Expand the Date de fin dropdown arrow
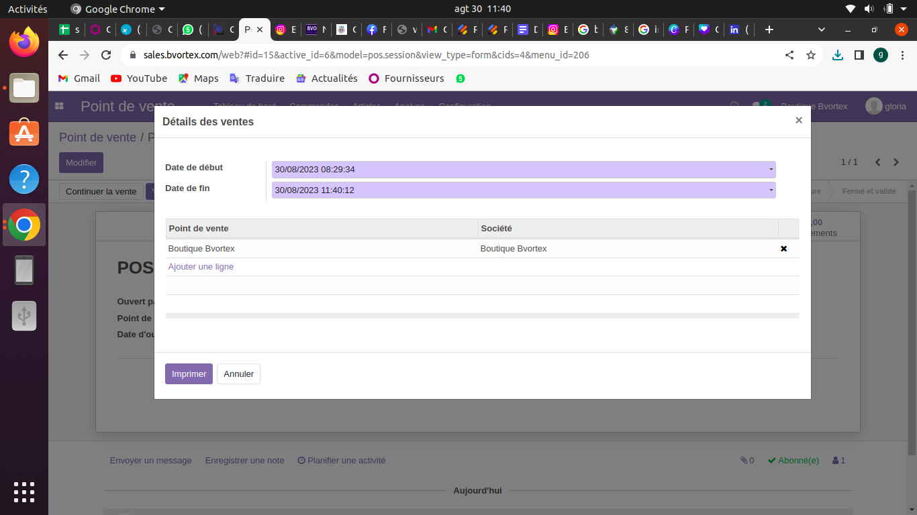This screenshot has height=515, width=917. 771,190
